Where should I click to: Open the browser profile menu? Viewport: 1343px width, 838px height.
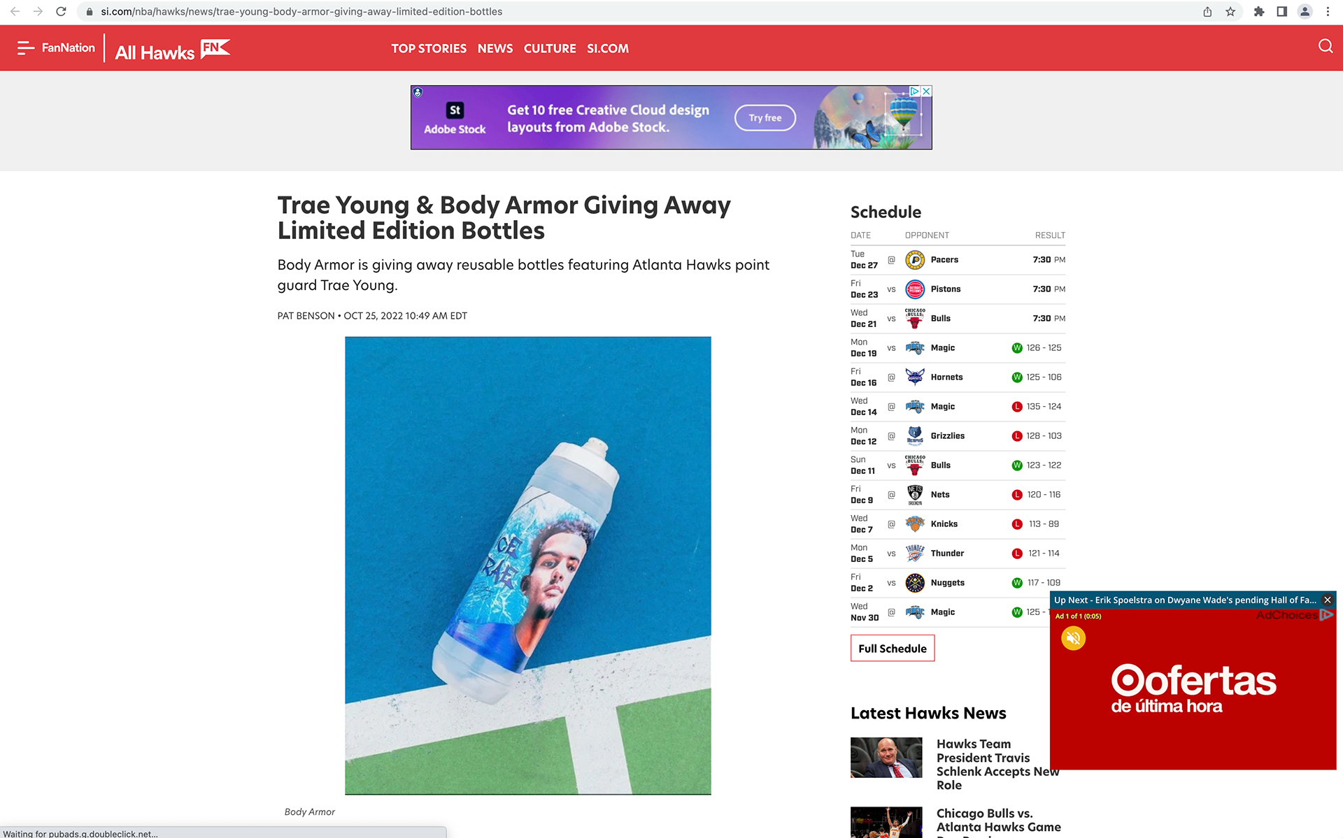1305,11
